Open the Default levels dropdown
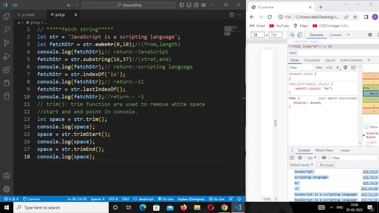The image size is (379, 213). [302, 165]
